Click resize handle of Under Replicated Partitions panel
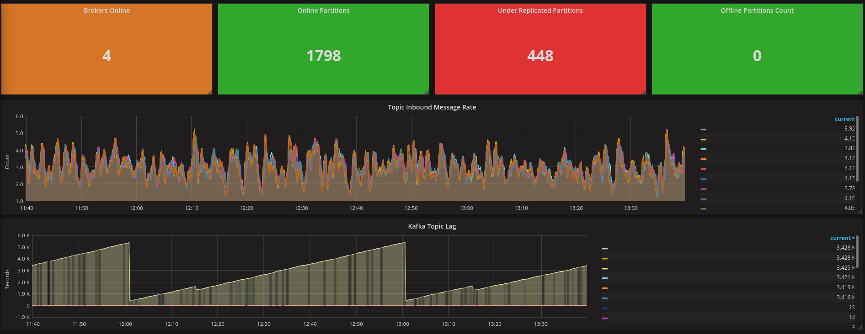The height and width of the screenshot is (334, 865). tap(643, 92)
